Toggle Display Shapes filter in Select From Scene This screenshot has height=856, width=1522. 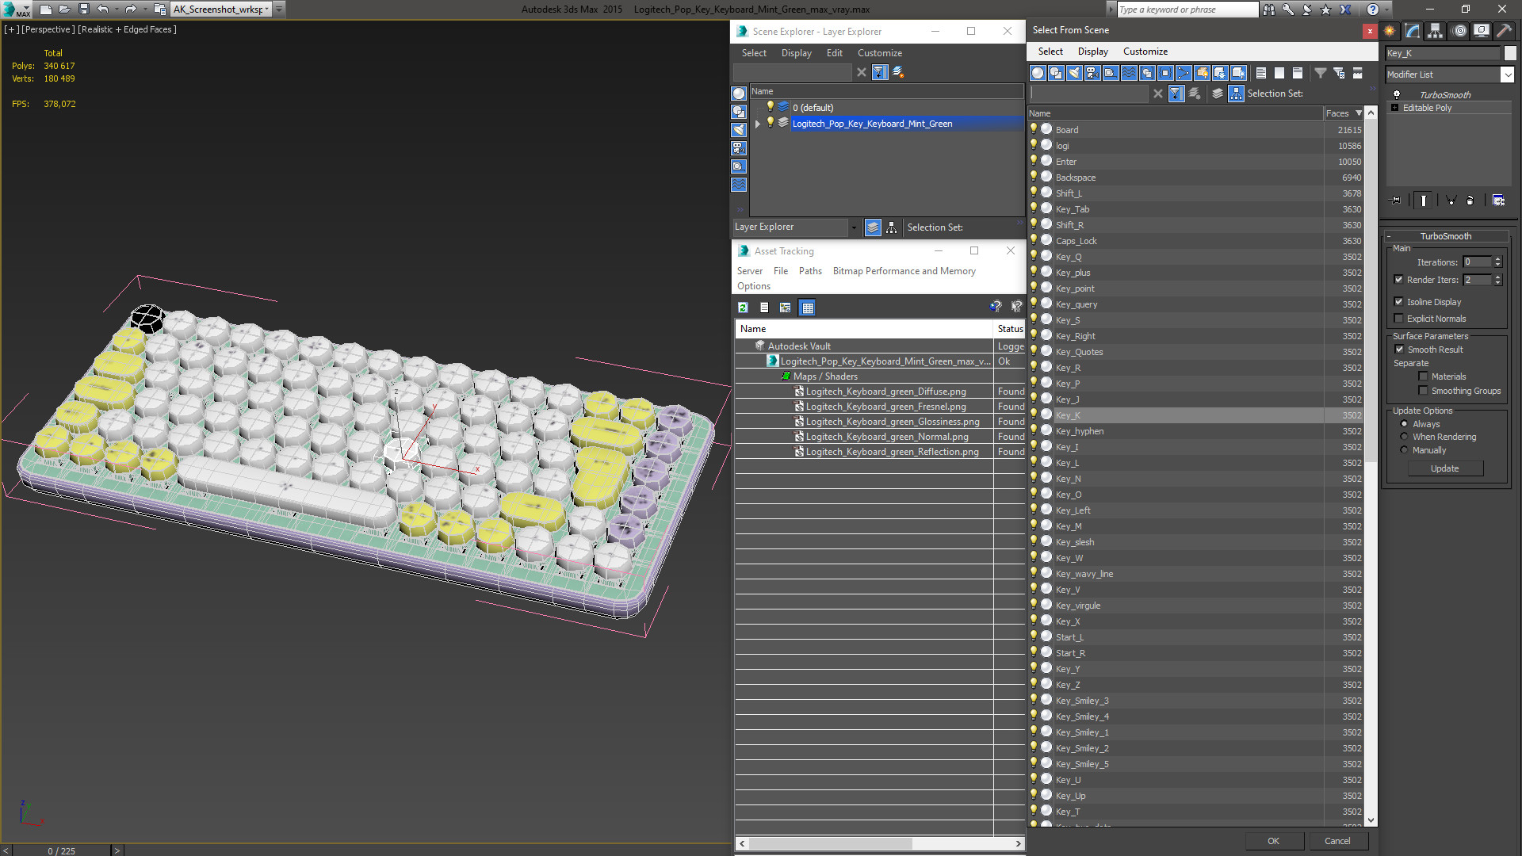pos(1056,73)
